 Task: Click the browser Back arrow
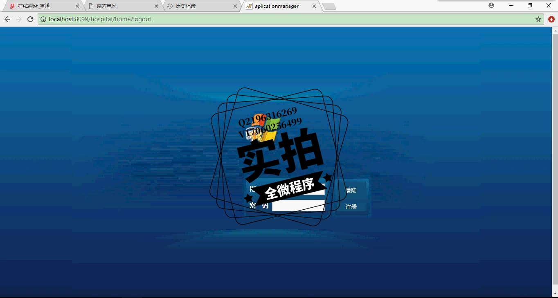[x=7, y=19]
